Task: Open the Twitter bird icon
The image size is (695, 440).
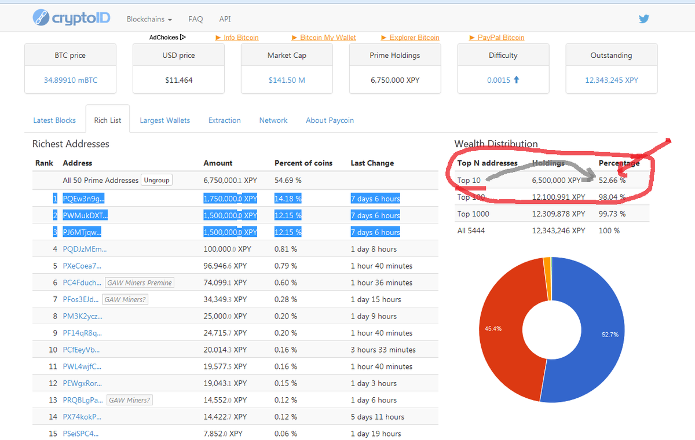Action: pos(644,19)
